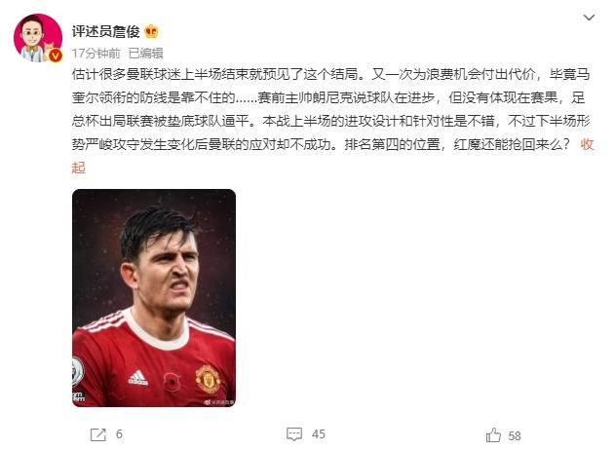Open the cartoon avatar of 评述员詹俊

point(38,38)
